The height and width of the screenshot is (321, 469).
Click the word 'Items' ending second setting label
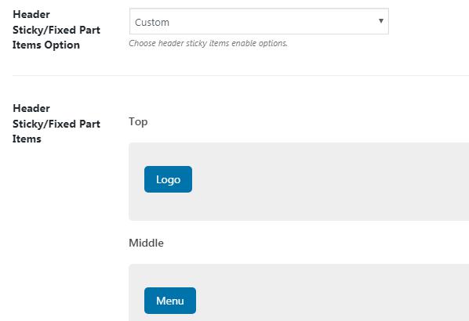27,139
